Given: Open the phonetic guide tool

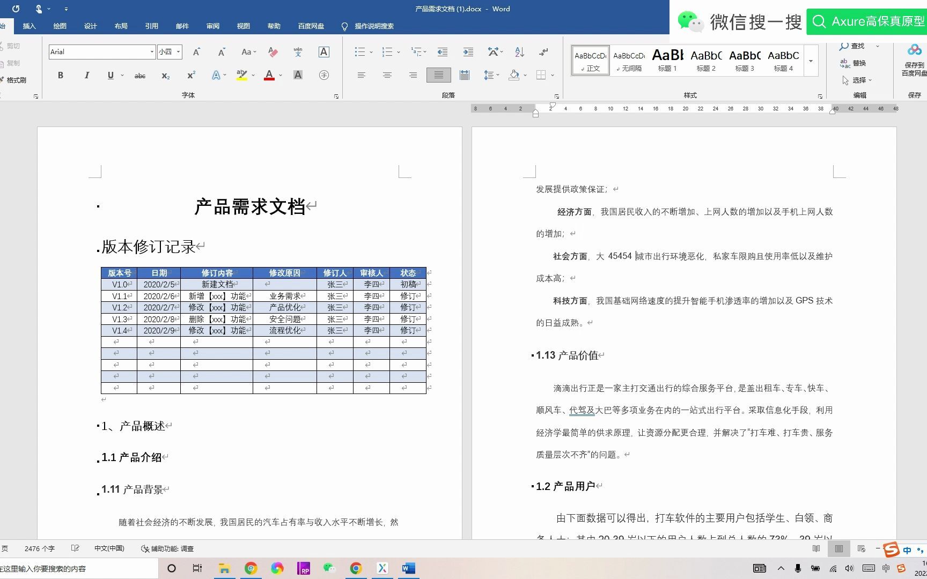Looking at the screenshot, I should click(x=298, y=52).
